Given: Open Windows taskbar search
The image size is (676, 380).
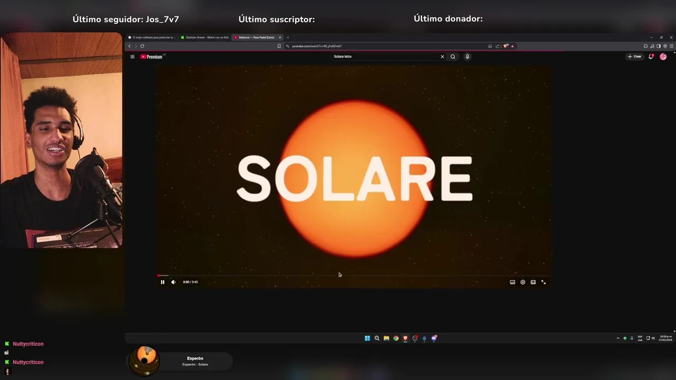Looking at the screenshot, I should 377,338.
